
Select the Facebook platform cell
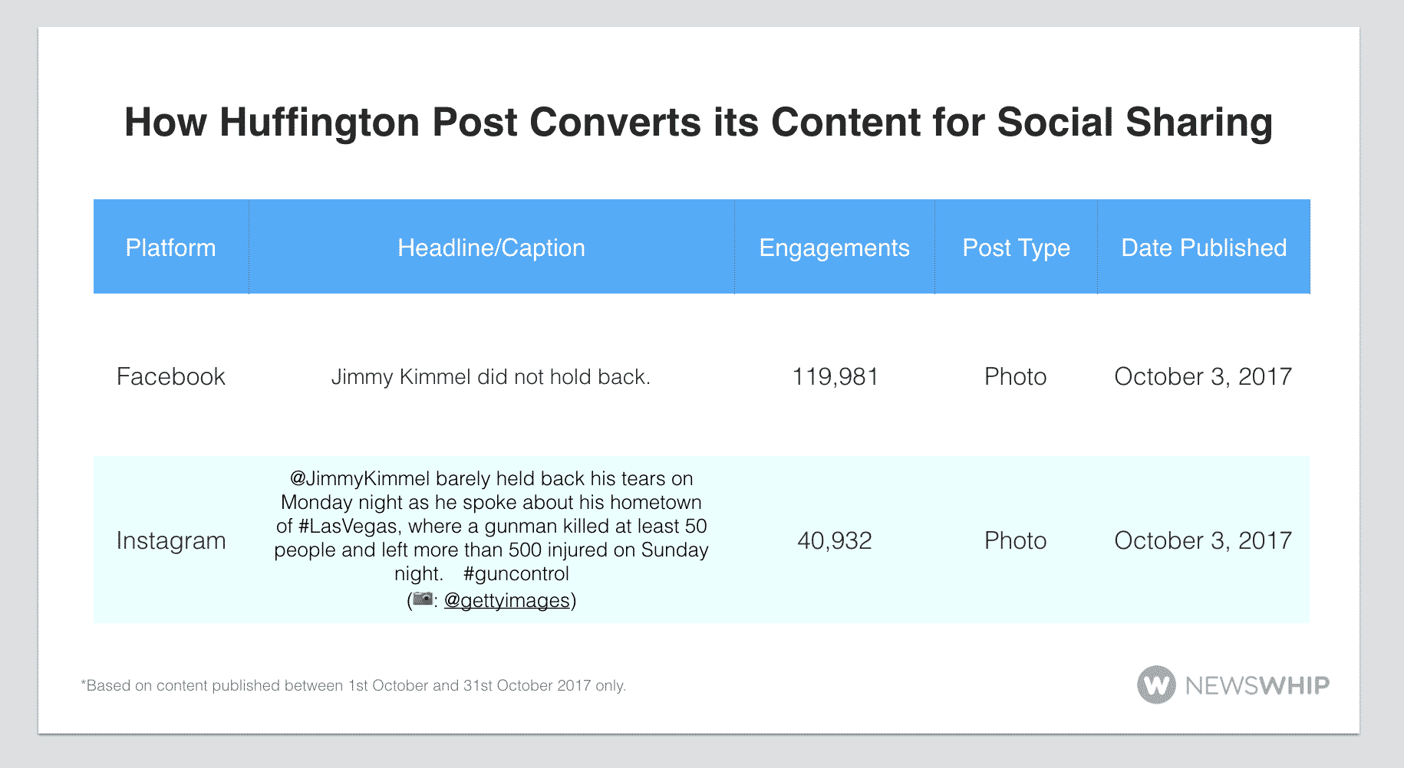pyautogui.click(x=170, y=376)
